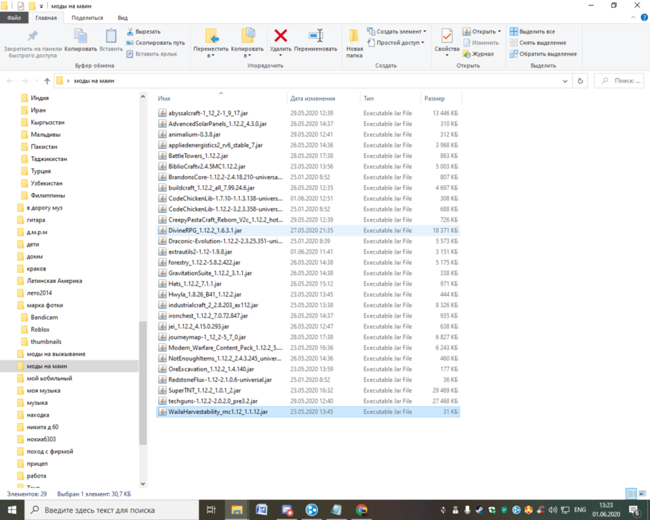650x520 pixels.
Task: Expand Удалить options arrow
Action: coord(281,55)
